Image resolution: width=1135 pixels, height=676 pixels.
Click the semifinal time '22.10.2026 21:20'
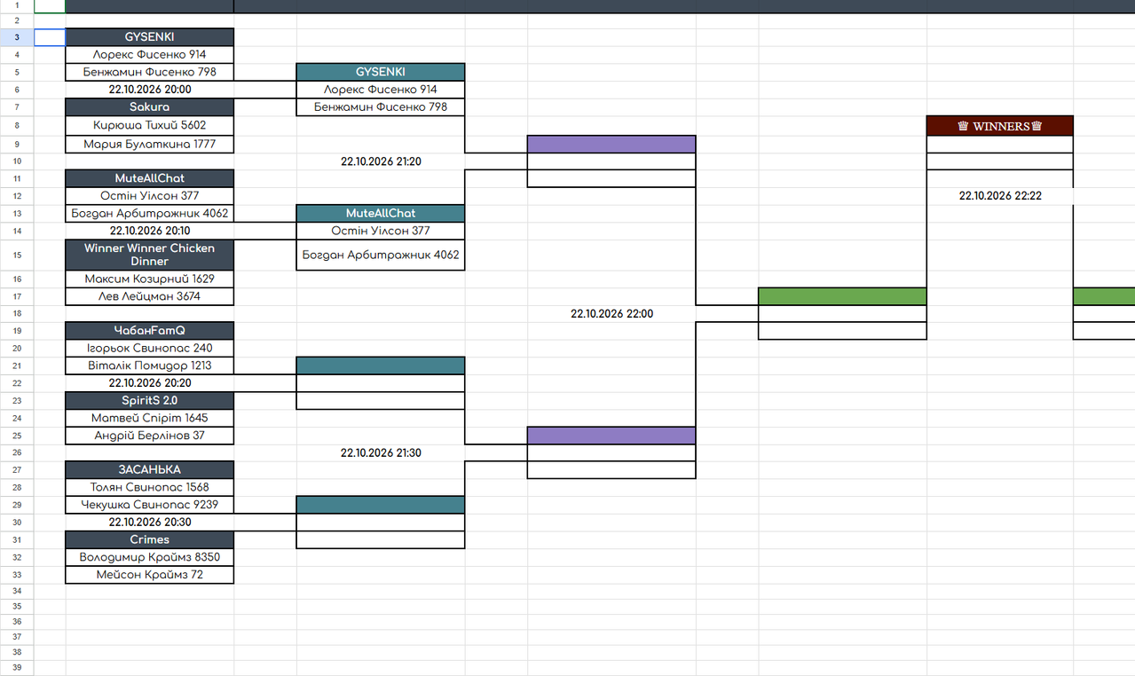point(381,161)
